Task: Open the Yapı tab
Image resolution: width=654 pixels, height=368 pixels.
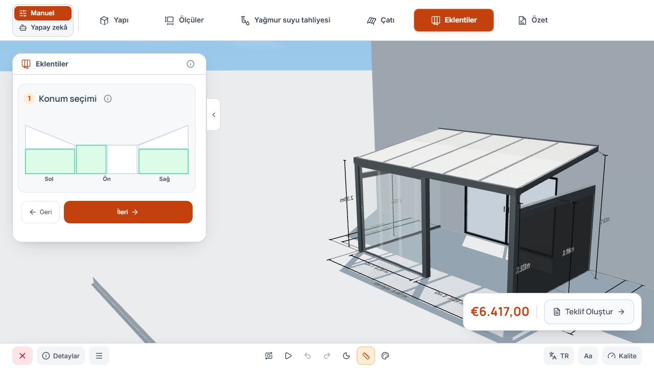Action: [x=114, y=20]
